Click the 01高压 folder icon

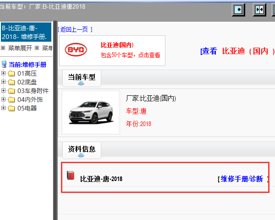tap(11, 73)
